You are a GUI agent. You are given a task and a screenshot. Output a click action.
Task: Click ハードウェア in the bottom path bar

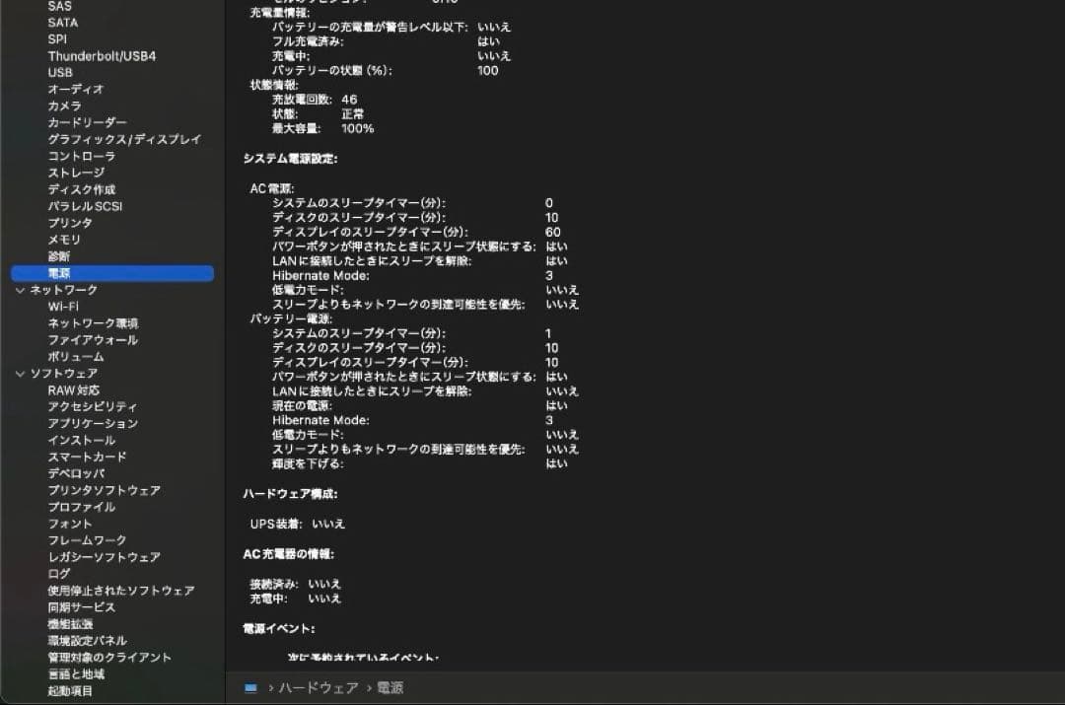319,687
